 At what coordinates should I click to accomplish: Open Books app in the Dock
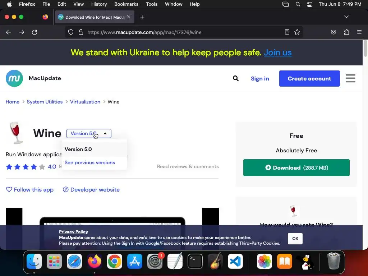click(285, 261)
